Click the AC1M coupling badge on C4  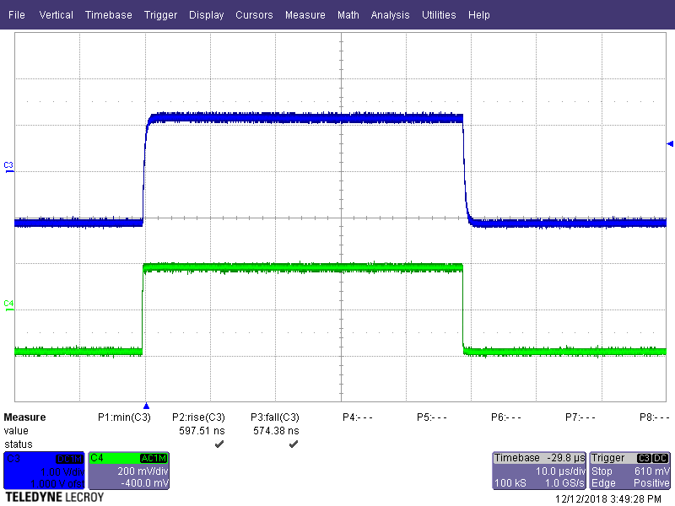click(154, 458)
